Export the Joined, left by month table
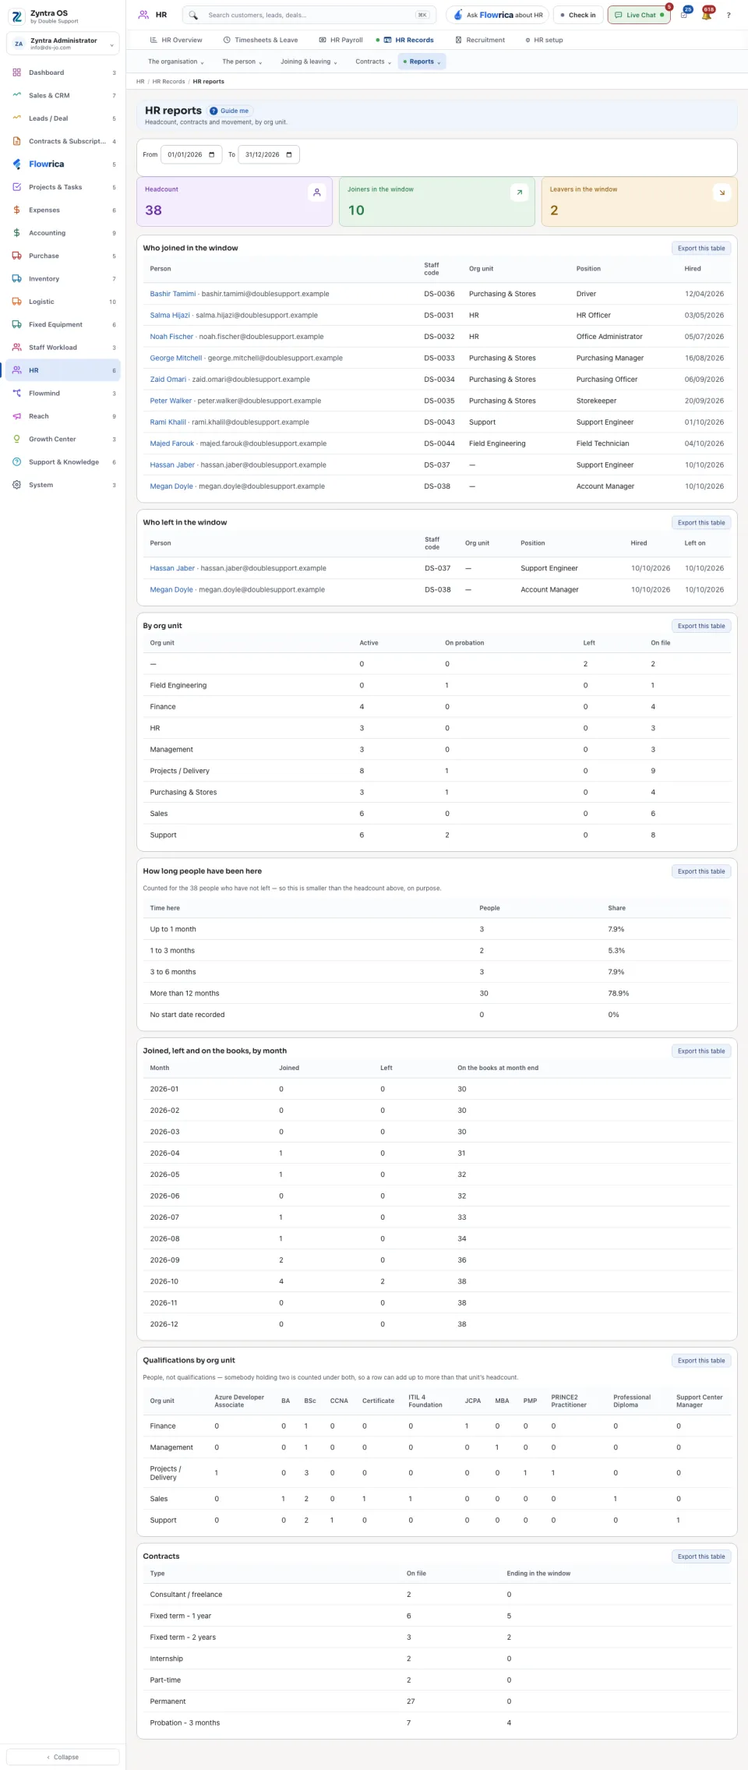Viewport: 748px width, 1770px height. point(701,1051)
